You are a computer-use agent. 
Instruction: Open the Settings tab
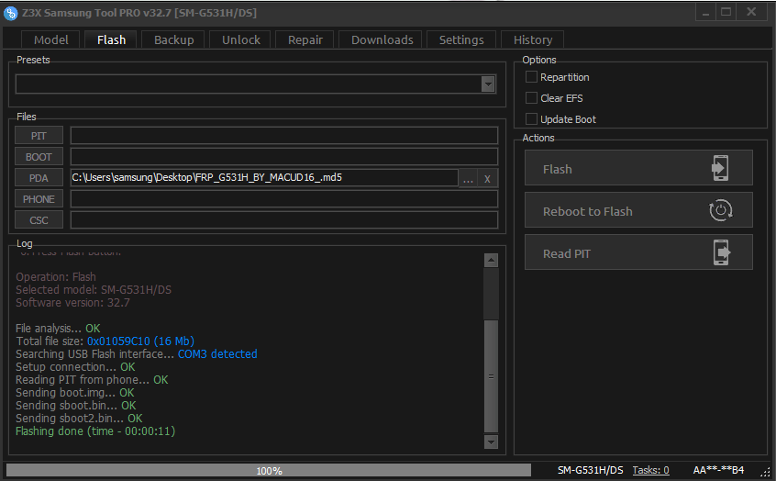point(461,39)
